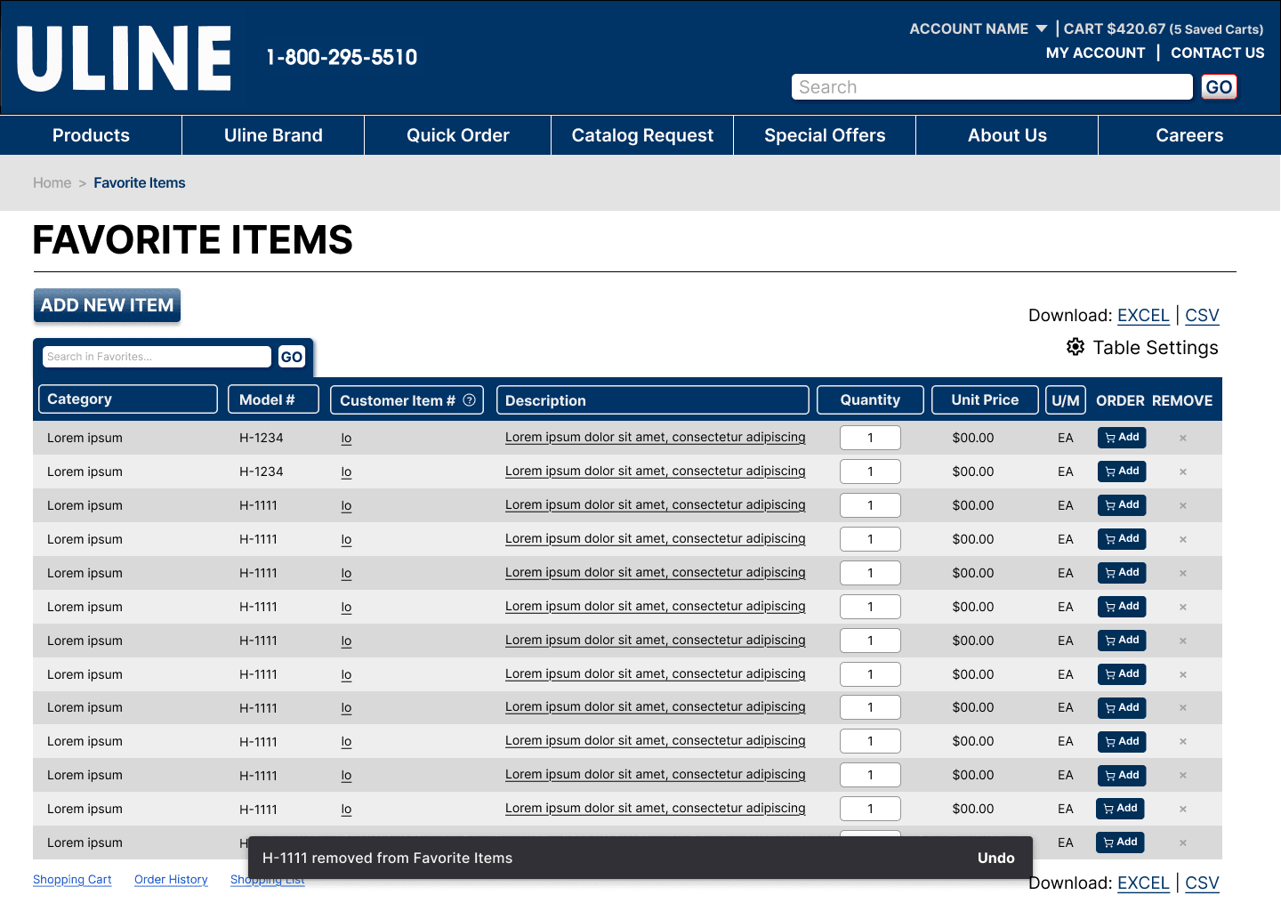Open the Products menu
The image size is (1281, 911).
click(x=91, y=135)
